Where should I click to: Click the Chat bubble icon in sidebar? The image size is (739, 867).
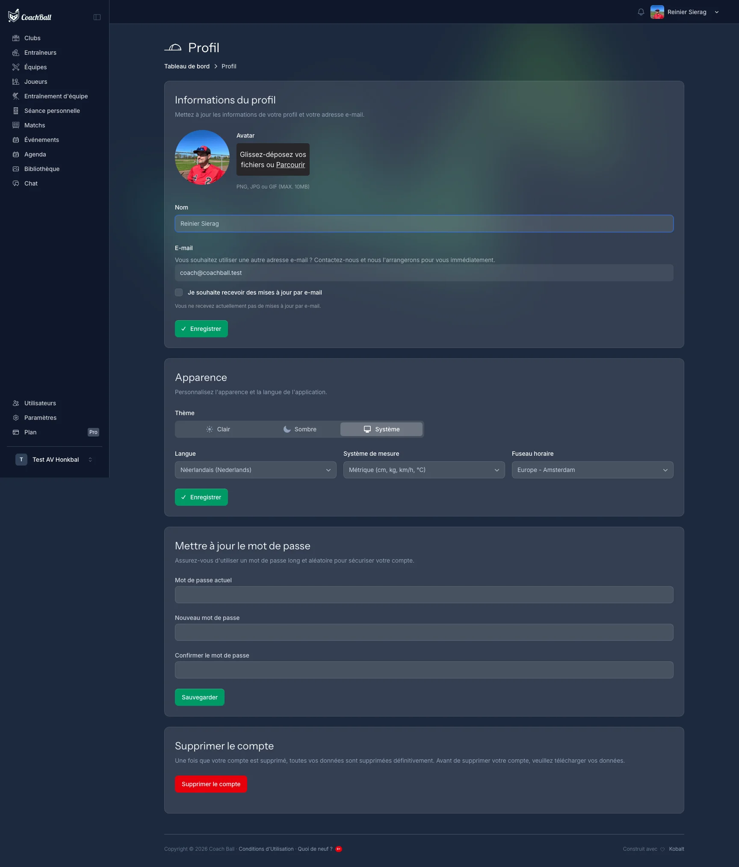point(16,183)
